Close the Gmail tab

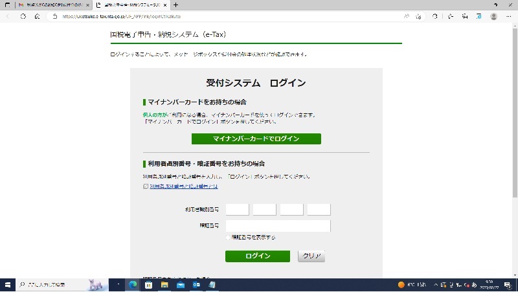click(x=87, y=5)
